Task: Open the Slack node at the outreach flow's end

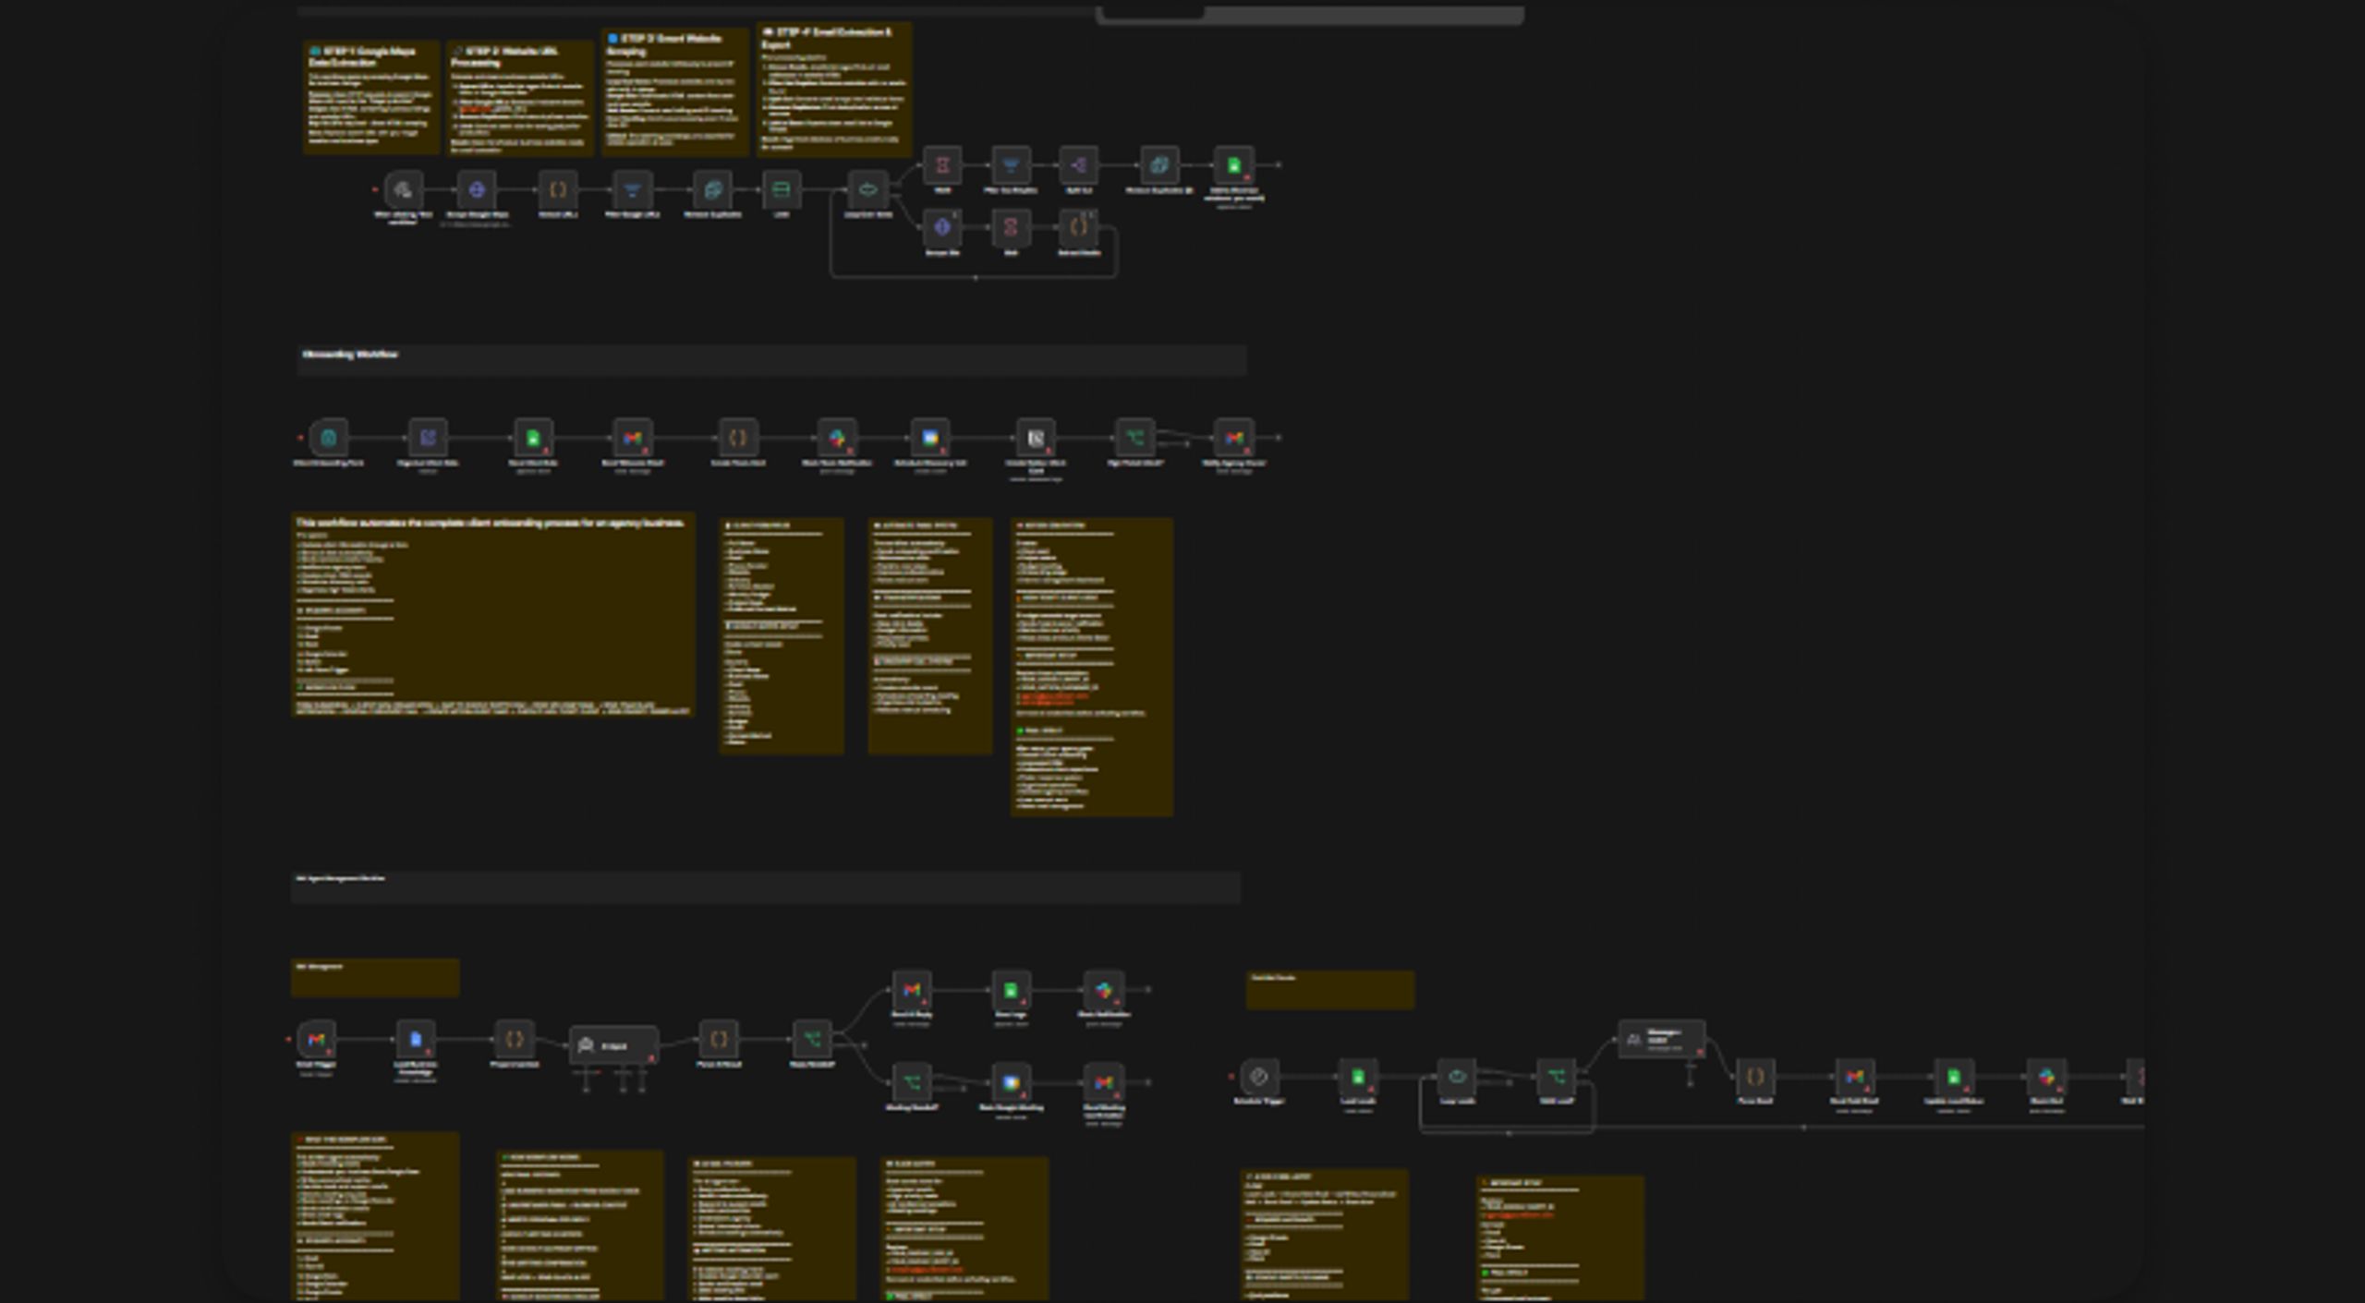Action: [2046, 1077]
